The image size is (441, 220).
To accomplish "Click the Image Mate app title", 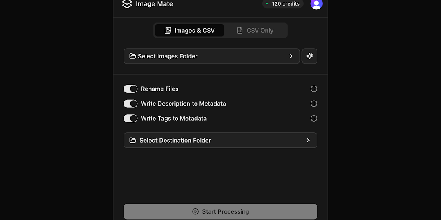I will tap(154, 4).
